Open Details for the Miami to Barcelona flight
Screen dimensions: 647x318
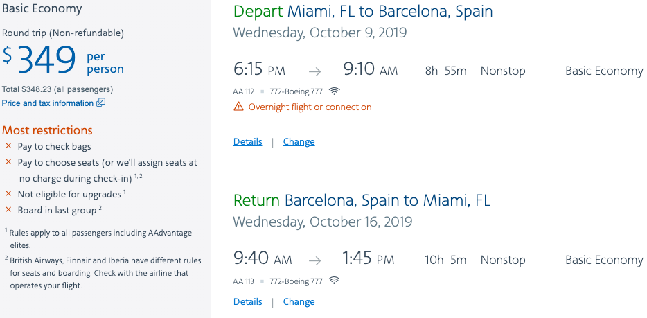point(247,142)
